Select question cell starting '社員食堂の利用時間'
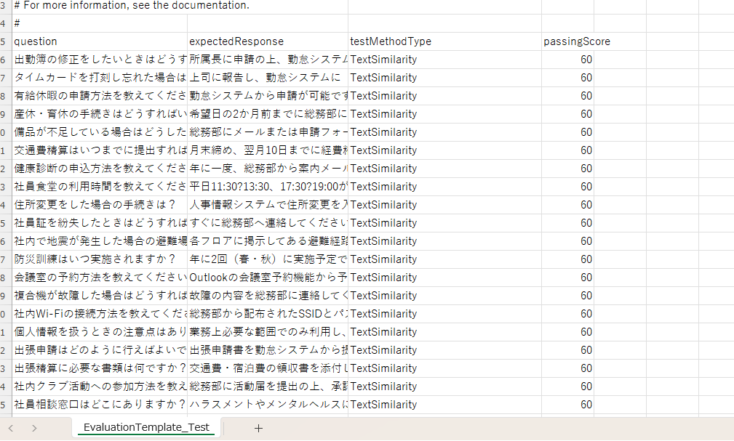The width and height of the screenshot is (734, 441). pos(100,187)
